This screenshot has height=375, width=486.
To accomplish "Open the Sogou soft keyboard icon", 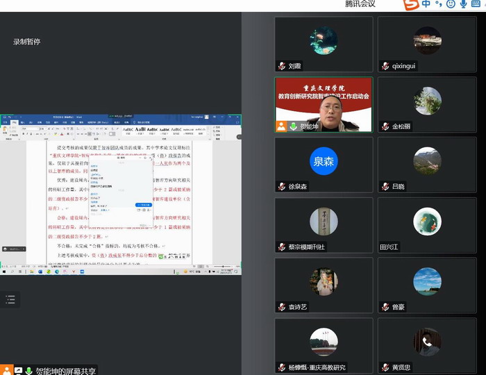I will point(476,3).
